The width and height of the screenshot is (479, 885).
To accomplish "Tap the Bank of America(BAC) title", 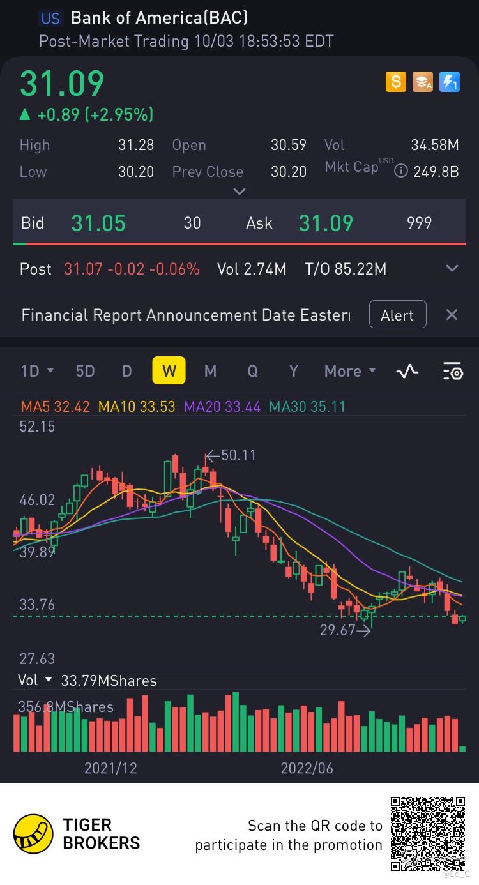I will point(159,17).
